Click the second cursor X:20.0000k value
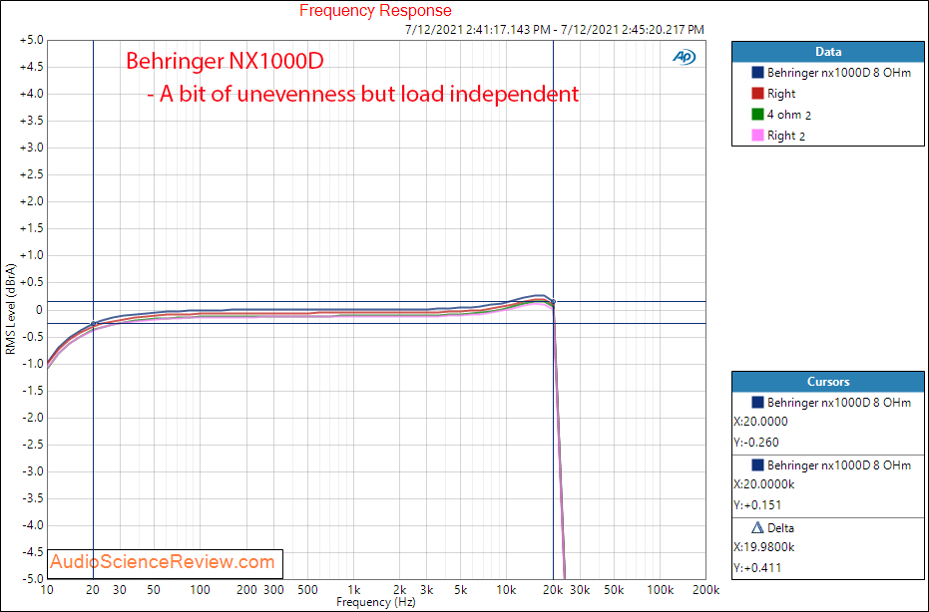 763,484
